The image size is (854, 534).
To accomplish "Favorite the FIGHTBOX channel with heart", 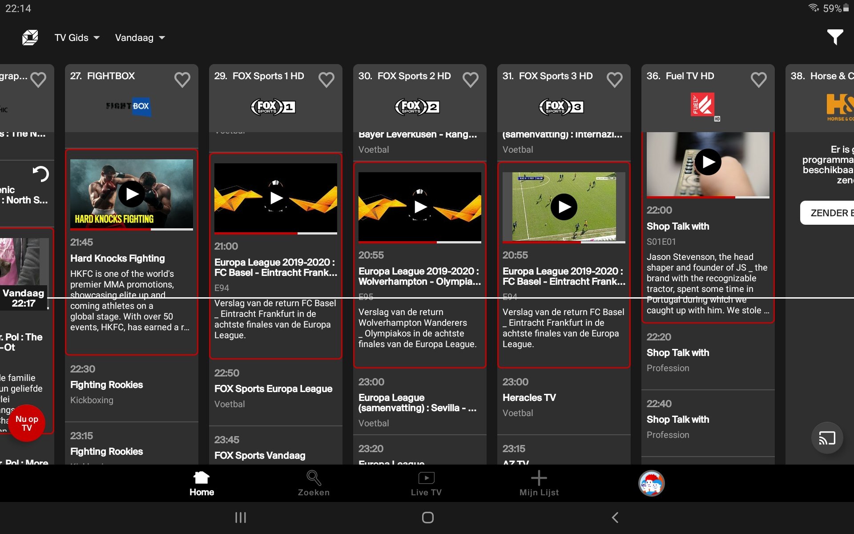I will 182,80.
